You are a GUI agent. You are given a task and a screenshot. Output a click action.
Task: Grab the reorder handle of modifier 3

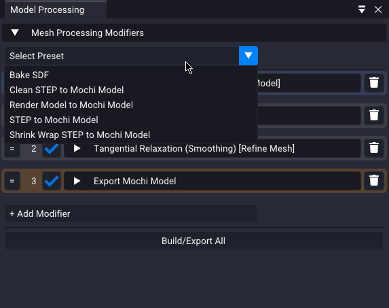pyautogui.click(x=12, y=181)
